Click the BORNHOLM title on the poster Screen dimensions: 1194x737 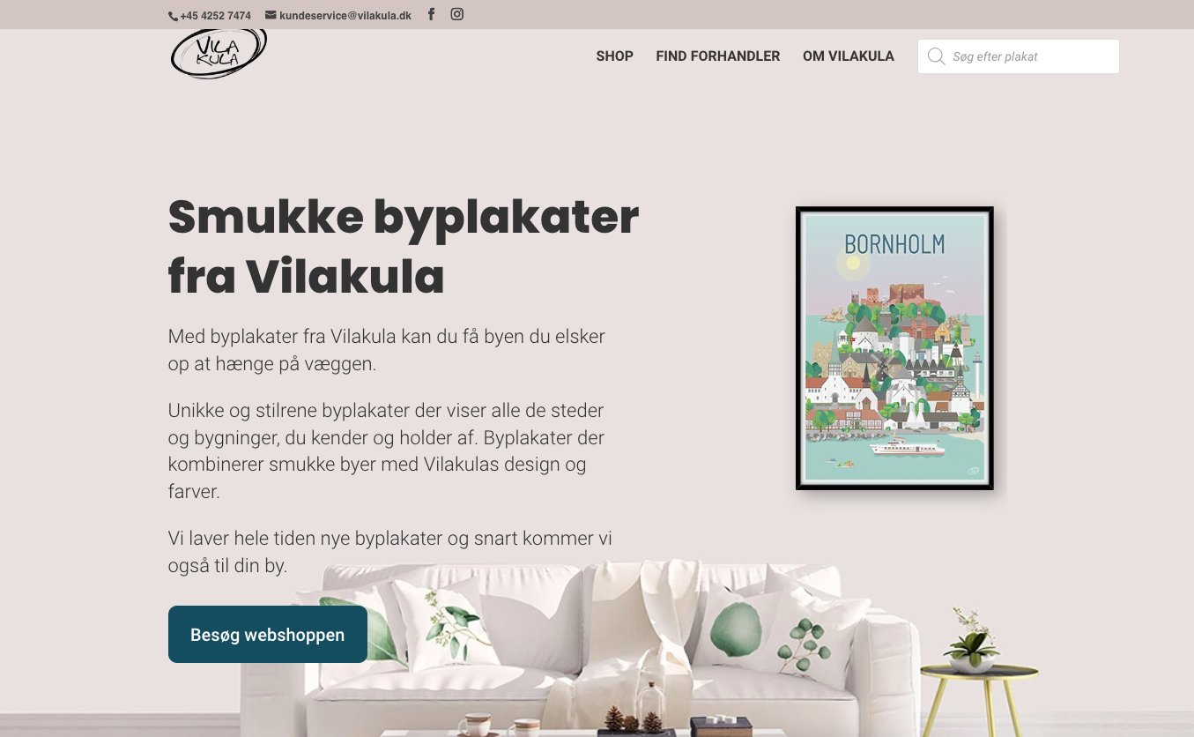(894, 243)
